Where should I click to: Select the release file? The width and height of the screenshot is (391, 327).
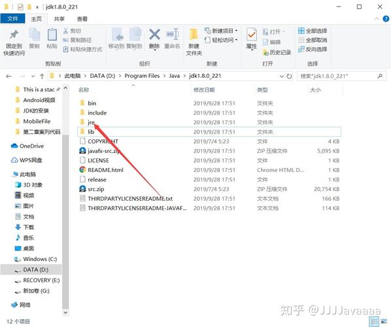pos(97,180)
